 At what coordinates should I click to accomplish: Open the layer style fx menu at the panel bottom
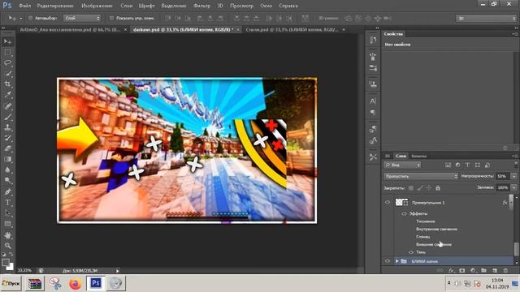click(451, 270)
